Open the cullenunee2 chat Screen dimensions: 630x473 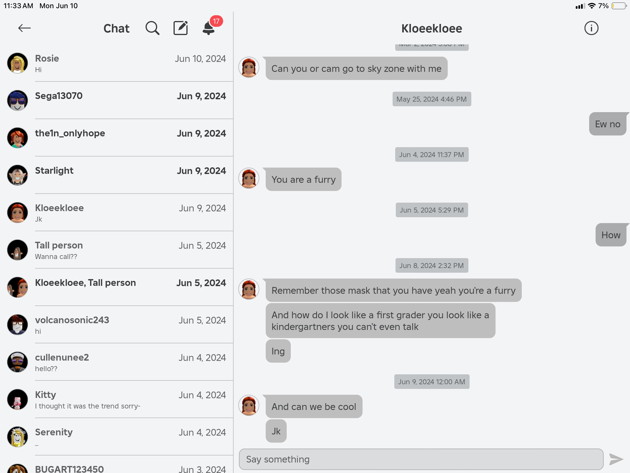click(117, 362)
